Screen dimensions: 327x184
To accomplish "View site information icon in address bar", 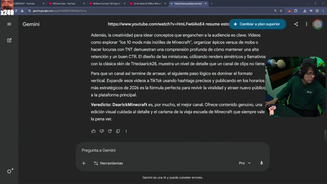I will (29, 11).
